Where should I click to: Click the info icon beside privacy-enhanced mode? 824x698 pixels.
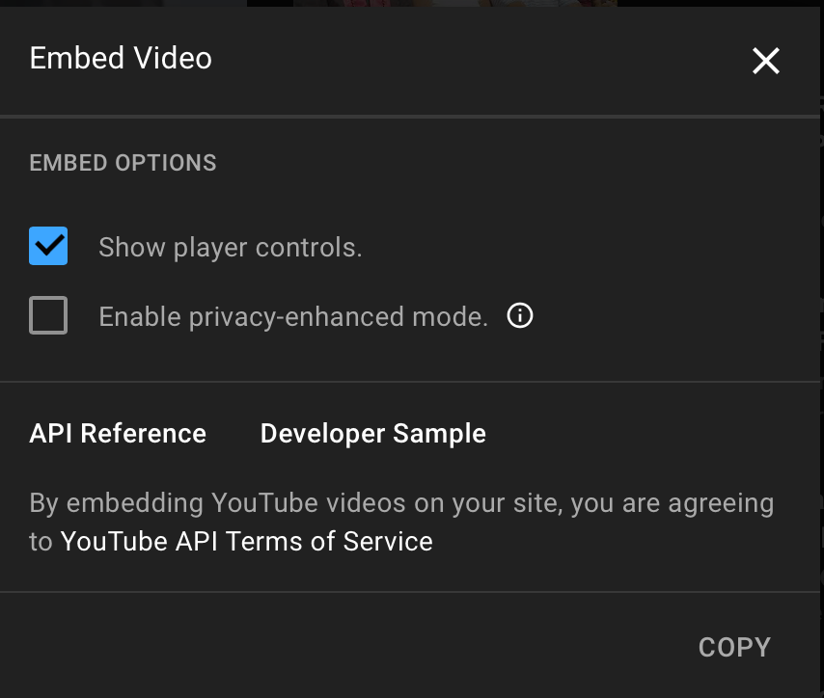[x=520, y=315]
